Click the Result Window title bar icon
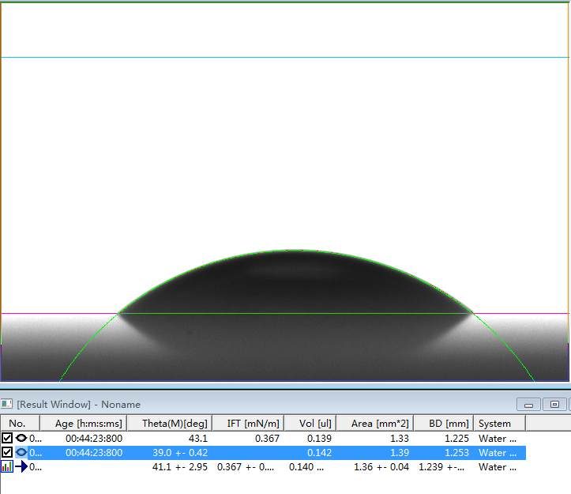Screen dimensions: 571x494 tap(7, 404)
